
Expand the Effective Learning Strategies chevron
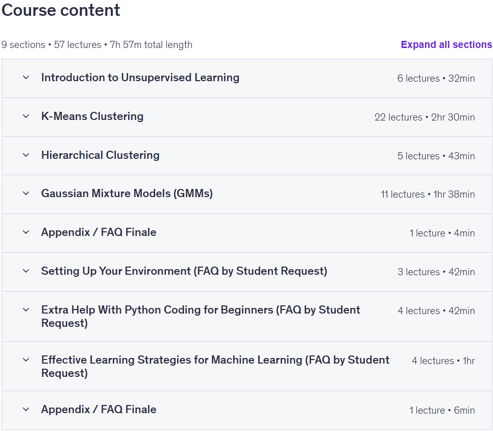[x=26, y=360]
